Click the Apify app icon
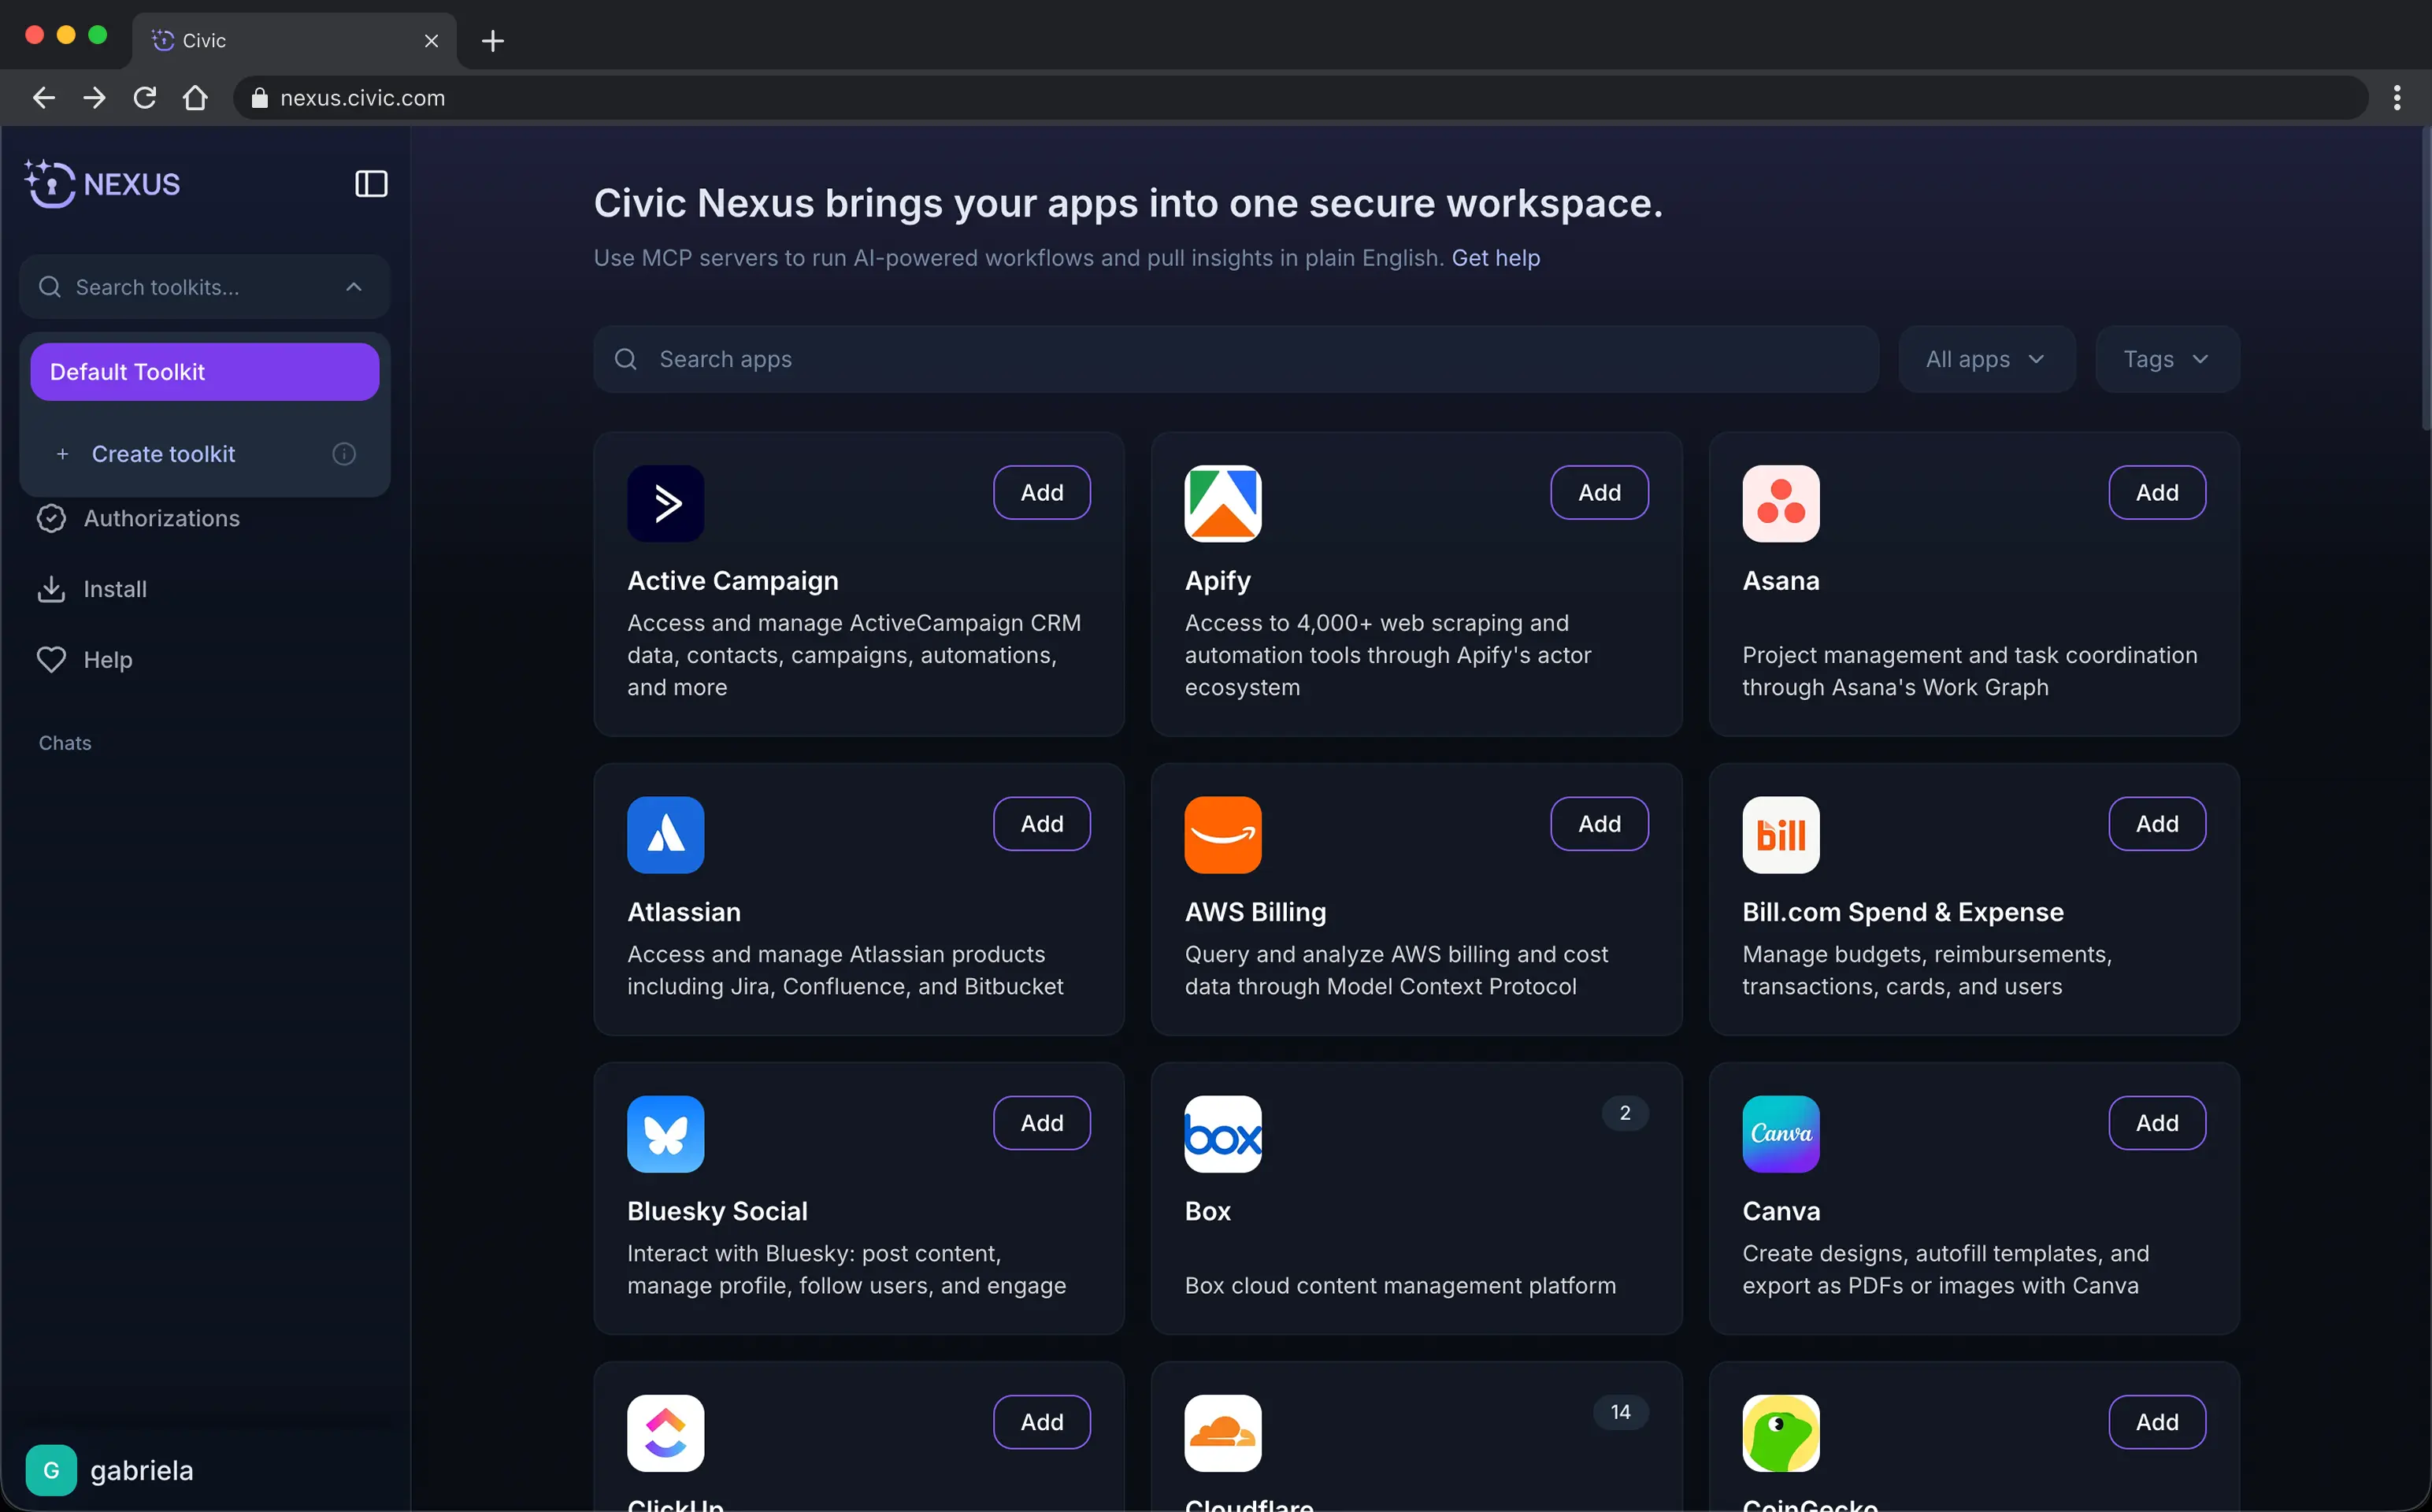 (1222, 503)
